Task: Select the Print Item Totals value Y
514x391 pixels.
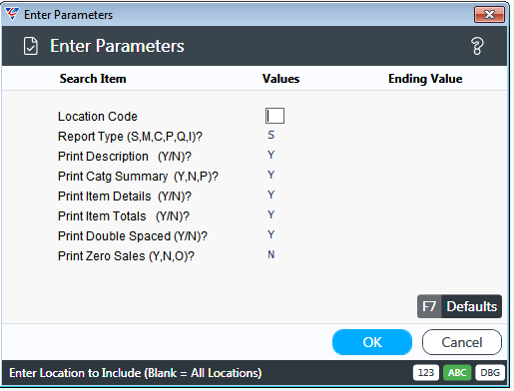Action: [271, 214]
